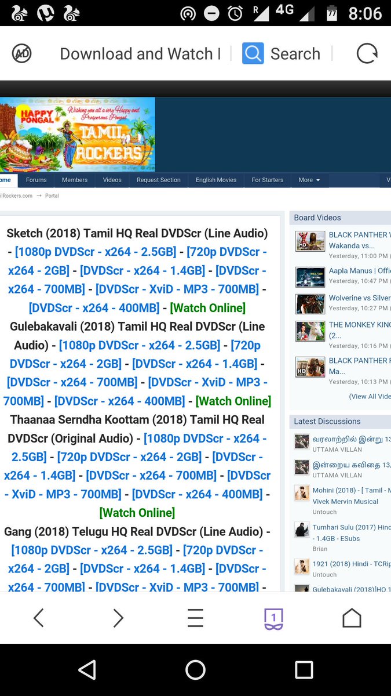This screenshot has height=696, width=391.
Task: Open Wolverine vs Silver video title link
Action: click(360, 298)
